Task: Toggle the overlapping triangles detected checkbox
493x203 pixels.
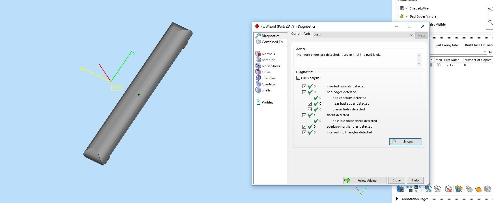Action: pyautogui.click(x=304, y=127)
